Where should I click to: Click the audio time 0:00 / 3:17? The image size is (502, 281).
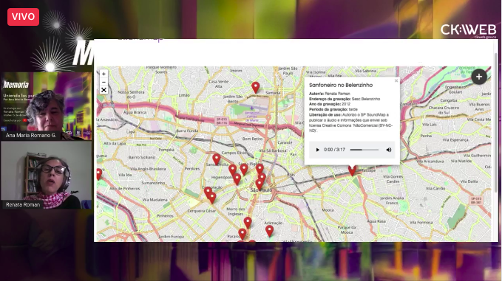click(334, 150)
